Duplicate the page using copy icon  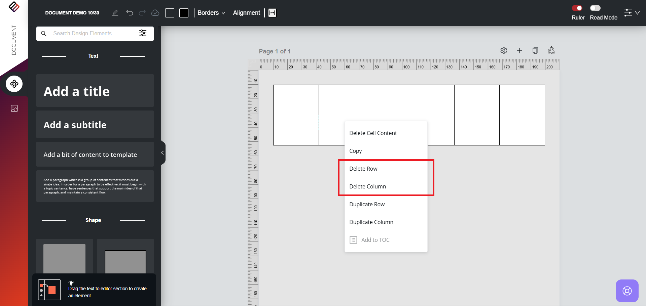535,50
